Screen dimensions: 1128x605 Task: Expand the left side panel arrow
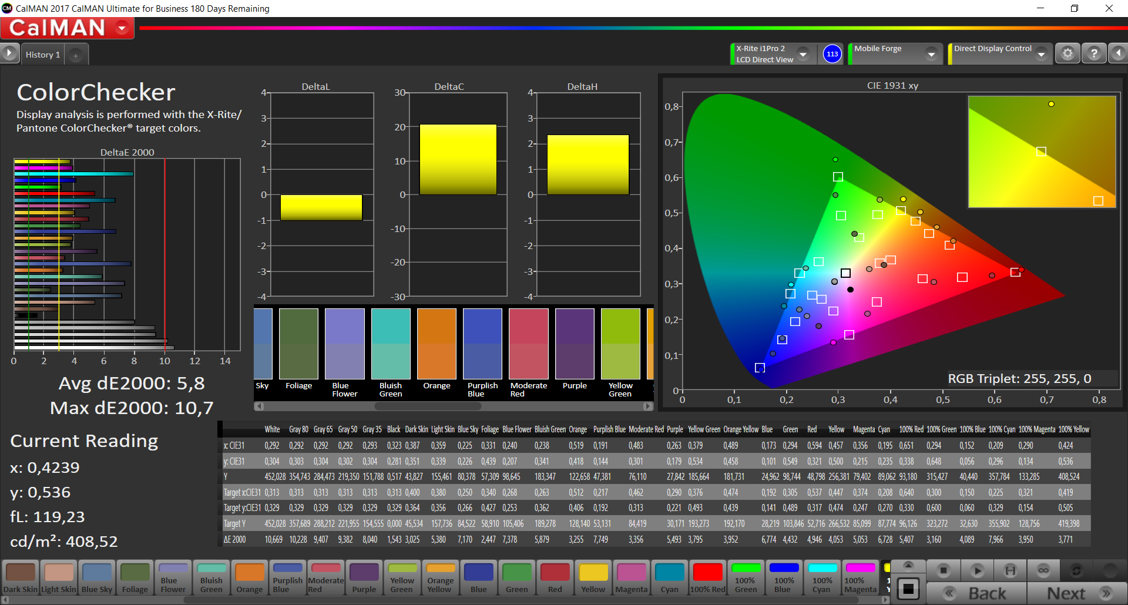coord(9,53)
